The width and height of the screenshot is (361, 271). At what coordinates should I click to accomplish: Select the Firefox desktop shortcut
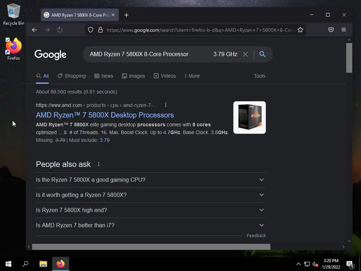pos(14,49)
